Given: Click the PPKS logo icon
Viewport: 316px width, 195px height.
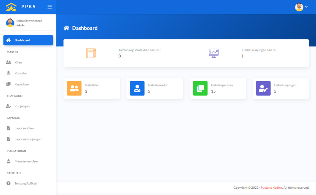Looking at the screenshot, I should click(x=11, y=7).
